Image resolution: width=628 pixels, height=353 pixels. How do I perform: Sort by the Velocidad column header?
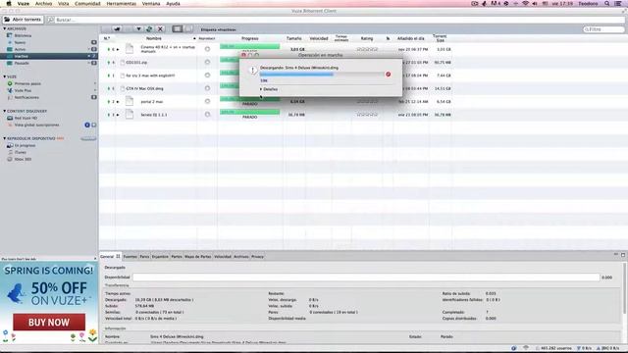point(319,38)
